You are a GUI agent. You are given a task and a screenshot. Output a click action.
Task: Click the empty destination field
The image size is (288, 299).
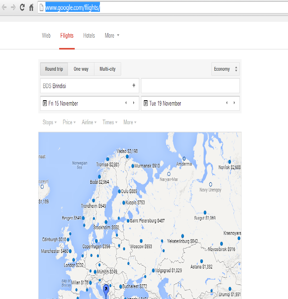coord(190,86)
